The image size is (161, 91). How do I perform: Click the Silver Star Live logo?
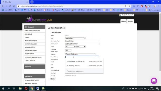pyautogui.click(x=39, y=19)
